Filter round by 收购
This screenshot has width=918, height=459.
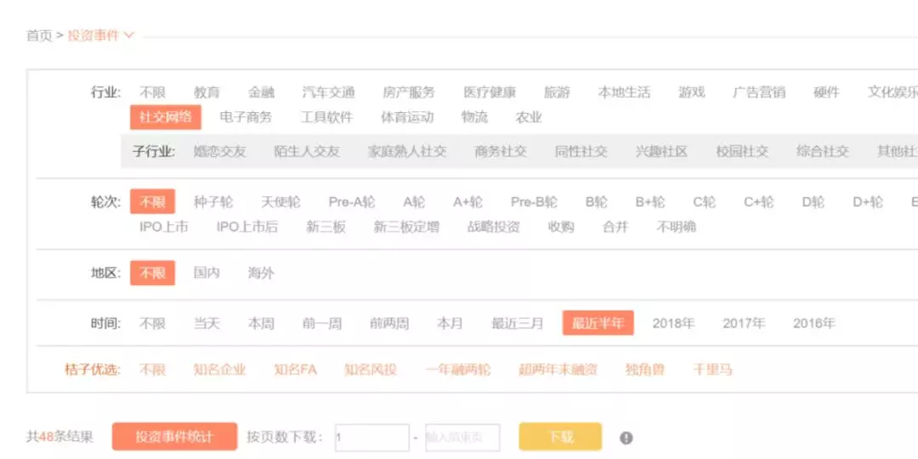tap(561, 227)
